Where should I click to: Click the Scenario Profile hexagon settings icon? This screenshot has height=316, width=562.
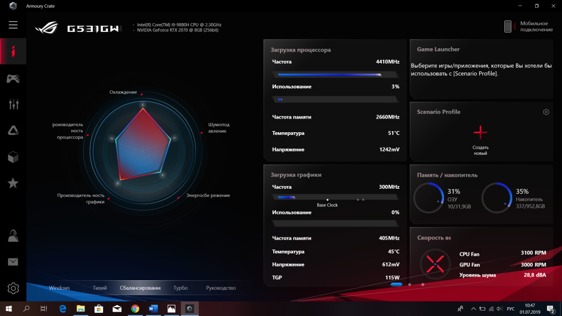(x=546, y=112)
